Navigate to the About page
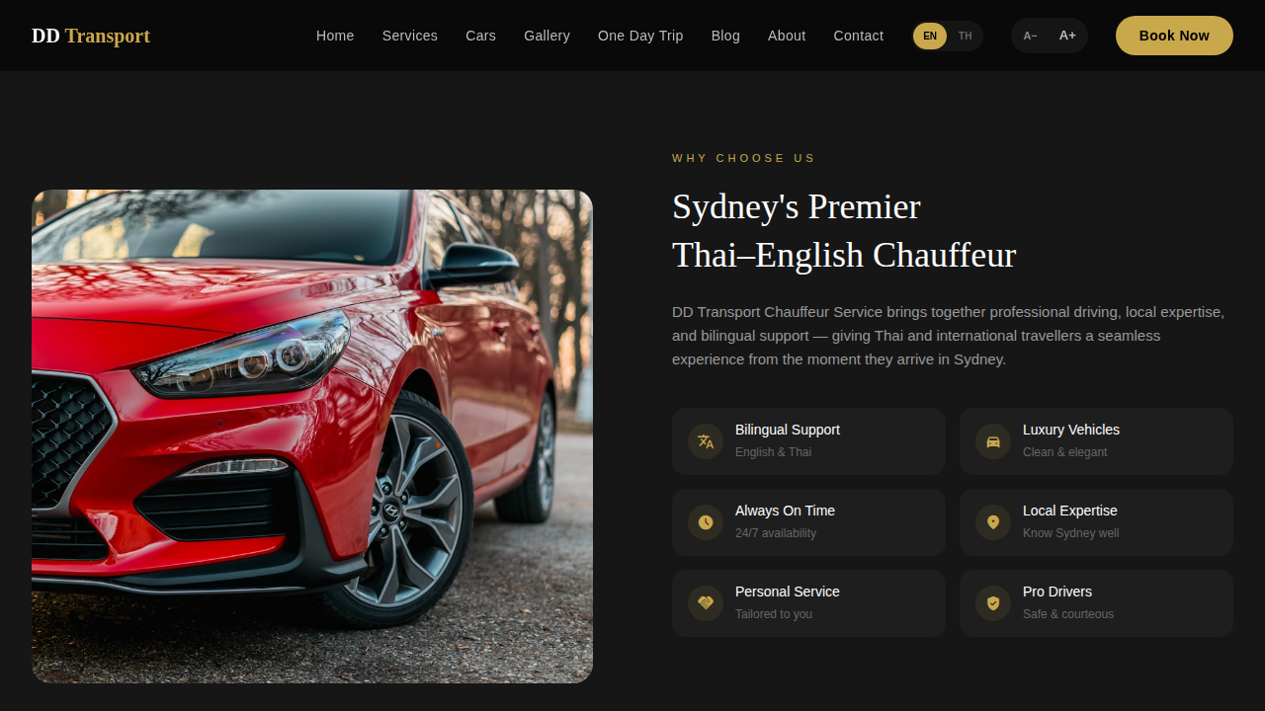This screenshot has width=1265, height=711. click(787, 36)
